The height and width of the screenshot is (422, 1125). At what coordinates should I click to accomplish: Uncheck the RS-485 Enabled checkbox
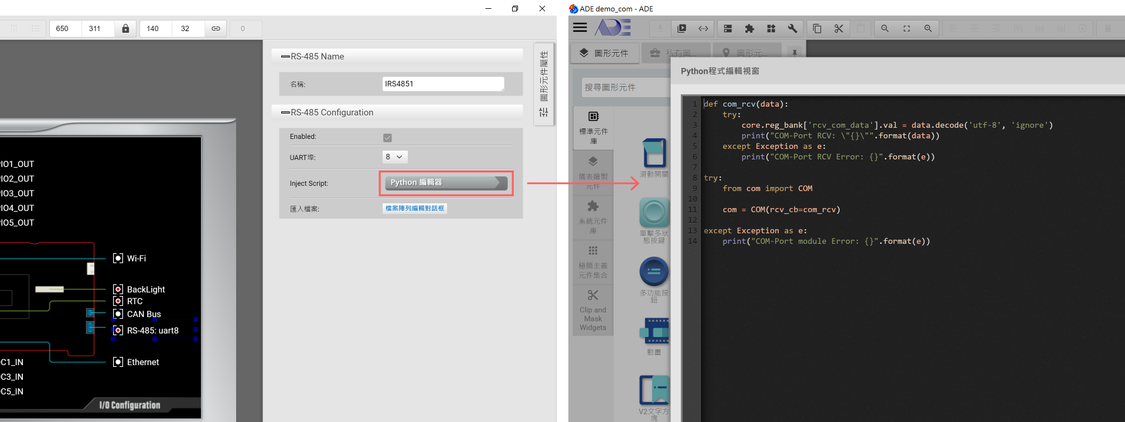(x=387, y=138)
